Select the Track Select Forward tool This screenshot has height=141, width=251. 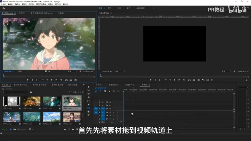[x=89, y=90]
